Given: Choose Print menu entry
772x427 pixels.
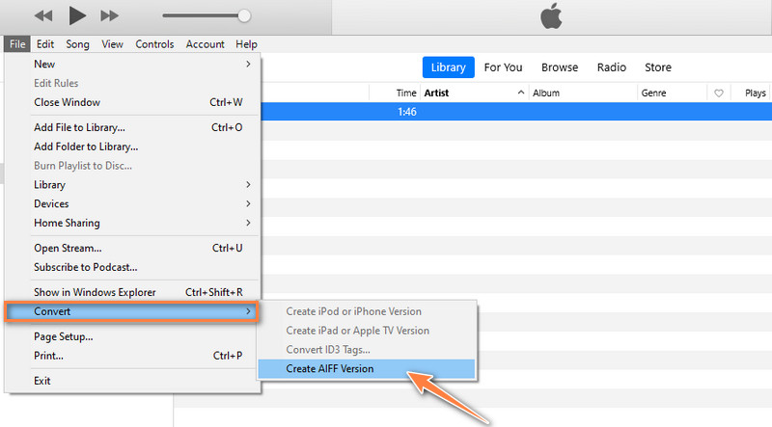Looking at the screenshot, I should tap(132, 356).
